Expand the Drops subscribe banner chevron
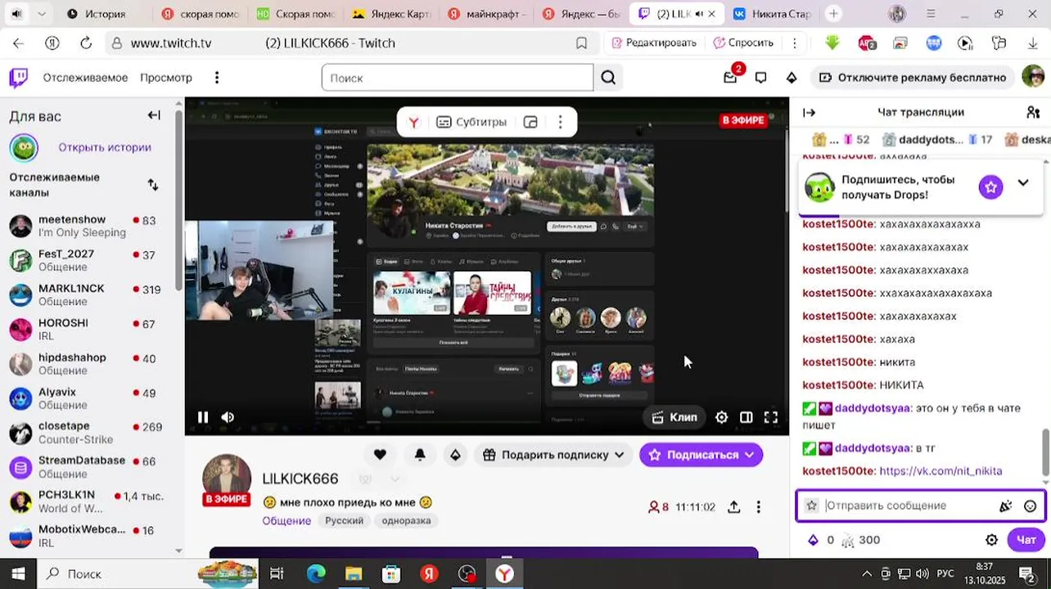This screenshot has width=1051, height=589. click(1023, 183)
